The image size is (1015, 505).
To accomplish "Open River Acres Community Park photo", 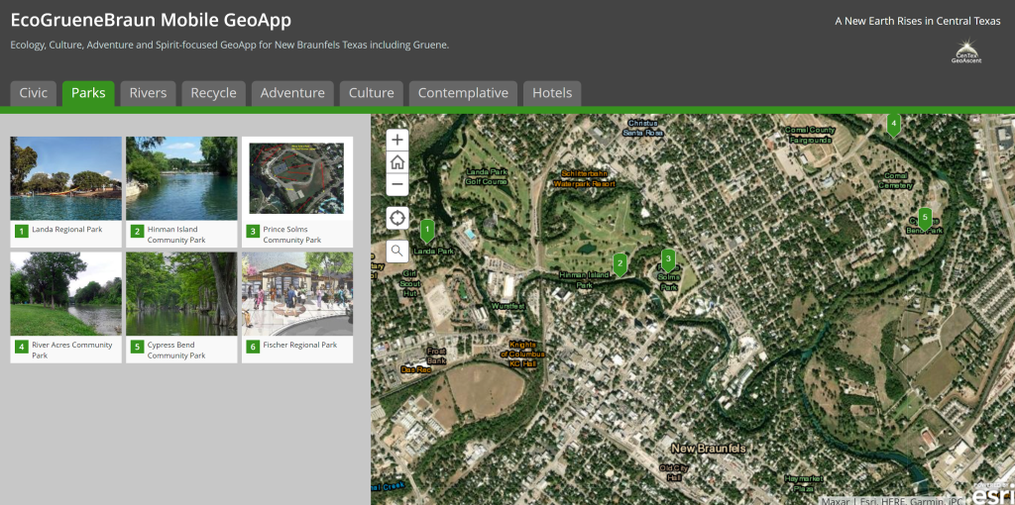I will click(x=66, y=294).
